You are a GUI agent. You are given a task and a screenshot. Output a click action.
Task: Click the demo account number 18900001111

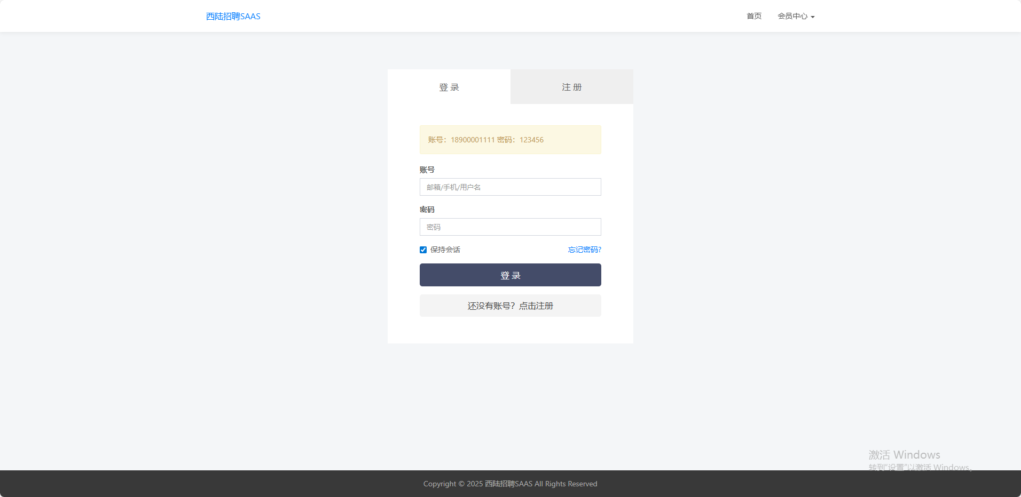click(473, 140)
